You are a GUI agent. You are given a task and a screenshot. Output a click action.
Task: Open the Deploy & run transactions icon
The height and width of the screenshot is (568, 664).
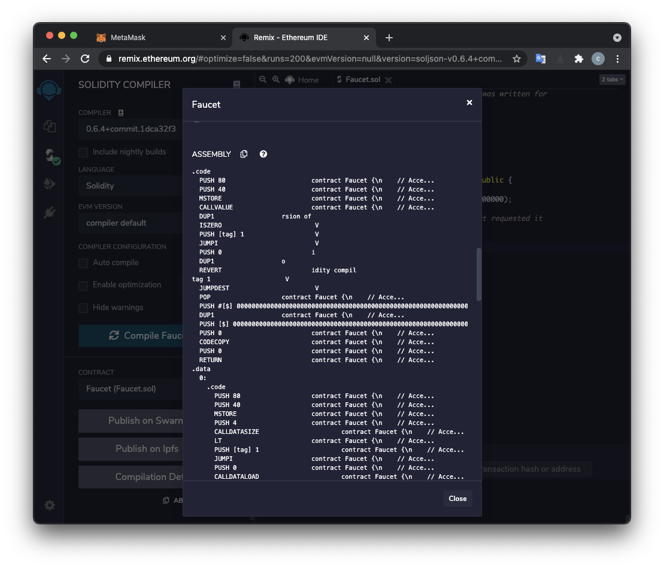[x=50, y=184]
